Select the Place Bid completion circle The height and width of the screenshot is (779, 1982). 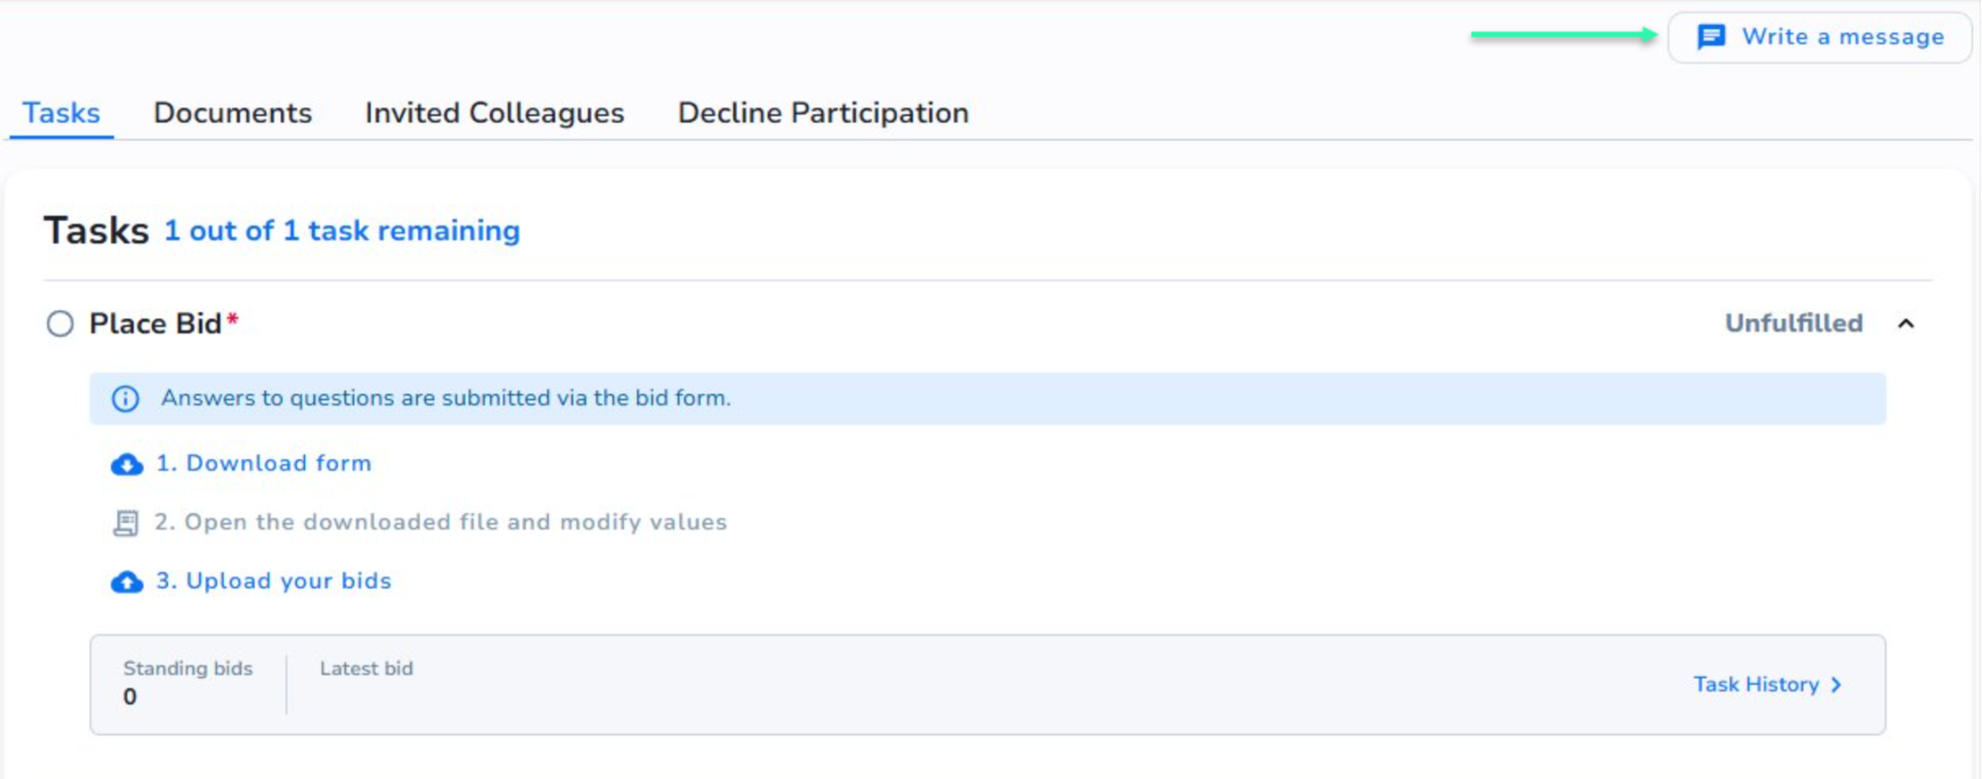click(x=59, y=323)
